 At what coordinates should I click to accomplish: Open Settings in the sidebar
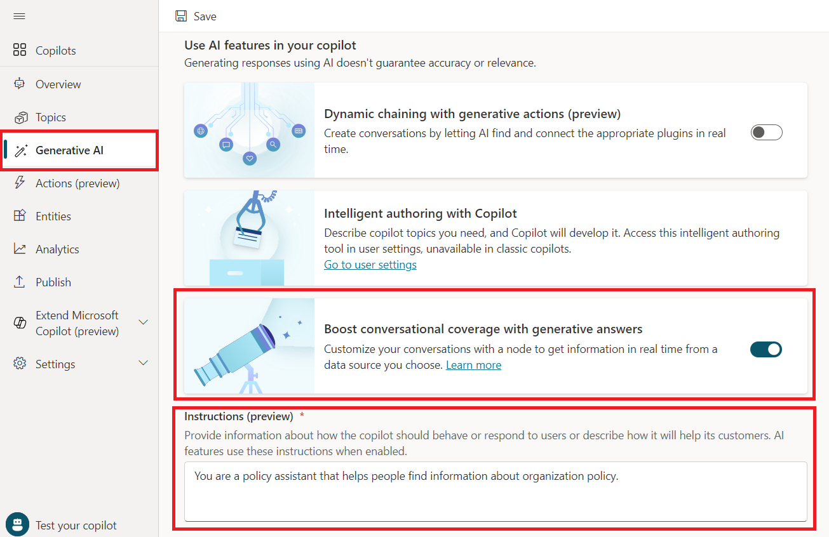click(x=55, y=364)
